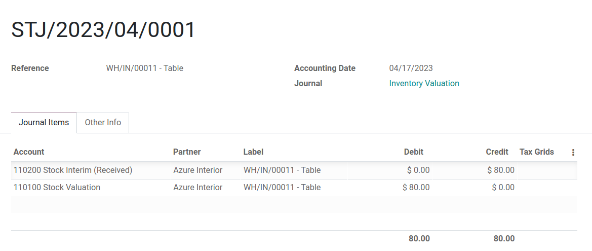Switch to the Journal Items tab
The height and width of the screenshot is (251, 592).
pyautogui.click(x=44, y=123)
